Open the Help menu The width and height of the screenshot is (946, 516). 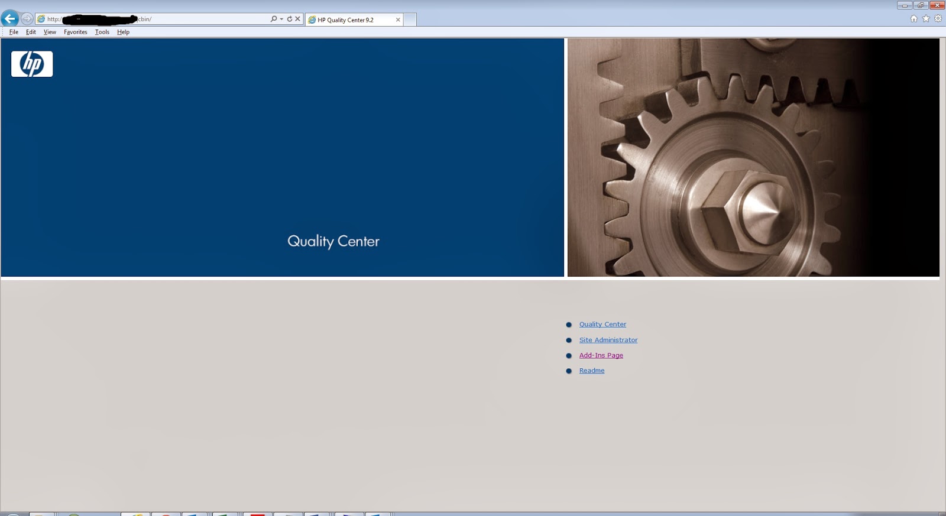pyautogui.click(x=123, y=32)
